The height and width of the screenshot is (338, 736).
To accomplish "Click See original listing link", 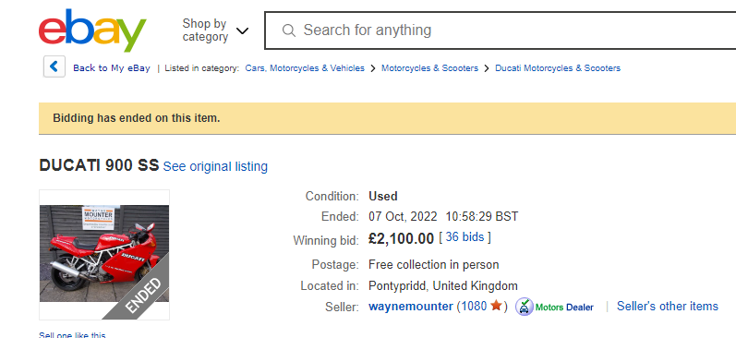I will tap(215, 166).
